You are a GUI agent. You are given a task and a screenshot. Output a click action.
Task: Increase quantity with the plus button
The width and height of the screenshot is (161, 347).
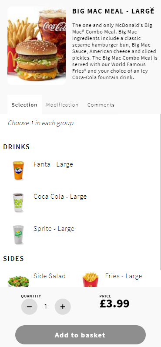tap(63, 307)
